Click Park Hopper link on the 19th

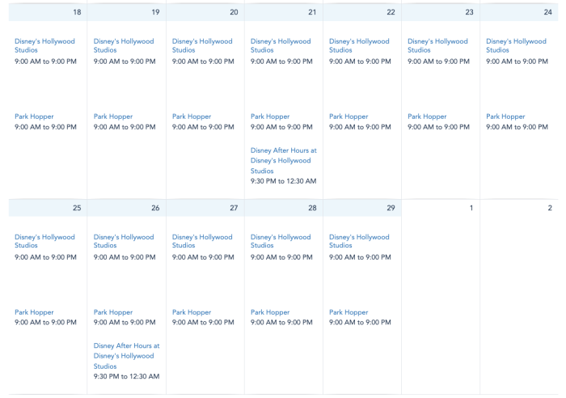[x=113, y=116]
